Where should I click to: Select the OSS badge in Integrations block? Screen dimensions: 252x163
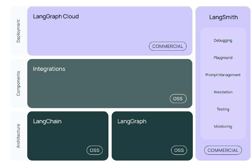pyautogui.click(x=178, y=98)
